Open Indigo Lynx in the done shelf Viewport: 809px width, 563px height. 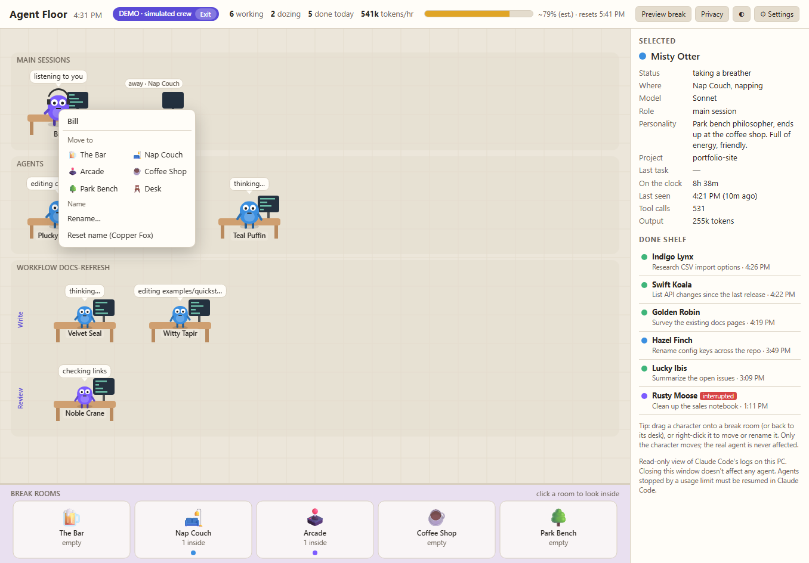tap(720, 262)
